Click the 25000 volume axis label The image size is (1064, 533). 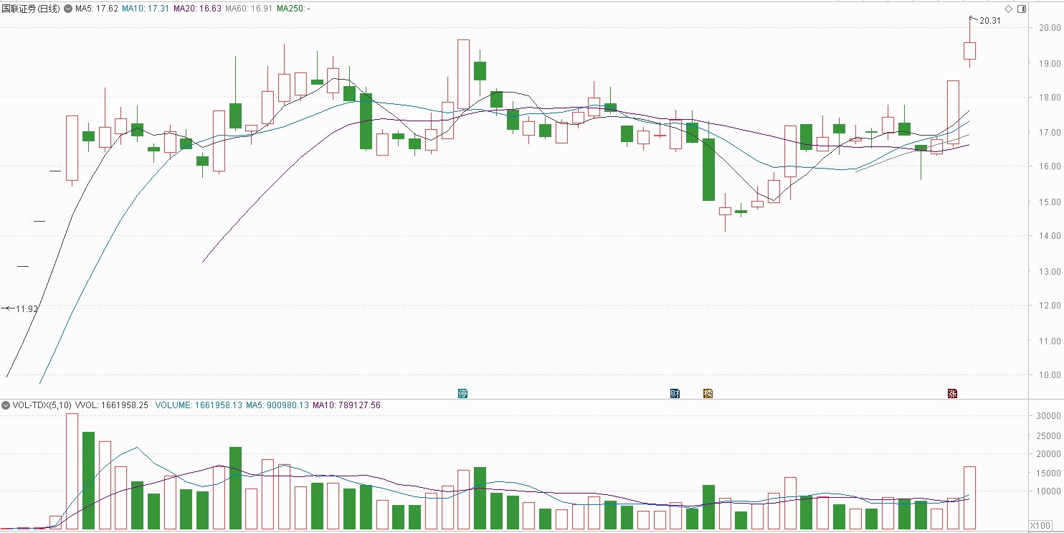point(1048,435)
